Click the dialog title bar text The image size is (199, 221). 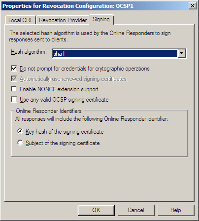pyautogui.click(x=68, y=6)
